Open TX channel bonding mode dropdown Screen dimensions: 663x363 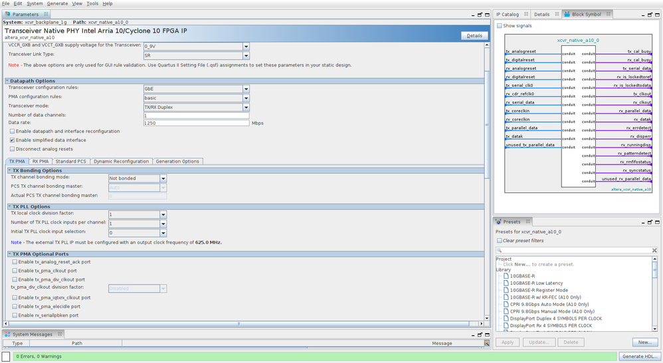click(163, 179)
